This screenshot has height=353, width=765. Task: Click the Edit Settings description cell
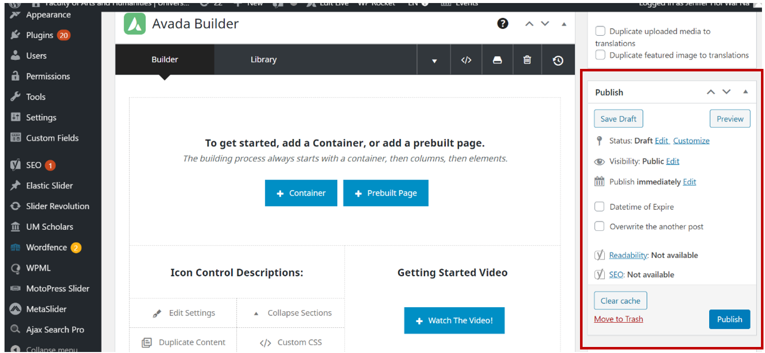[183, 313]
